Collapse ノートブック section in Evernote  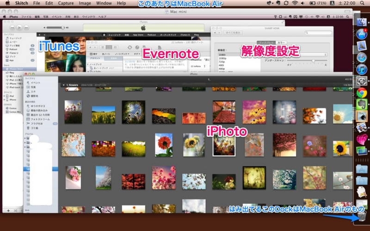88,64
